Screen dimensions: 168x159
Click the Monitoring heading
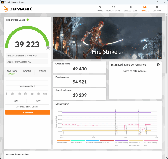coord(62,104)
